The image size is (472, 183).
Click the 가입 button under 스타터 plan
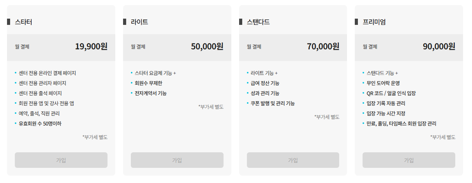click(61, 160)
